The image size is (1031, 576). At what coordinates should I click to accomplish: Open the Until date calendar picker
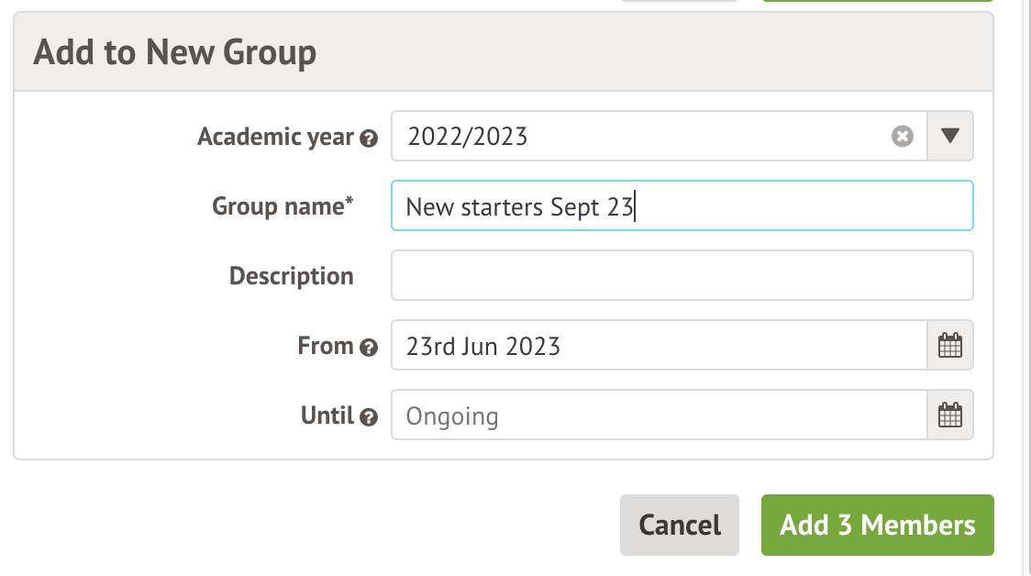coord(950,415)
